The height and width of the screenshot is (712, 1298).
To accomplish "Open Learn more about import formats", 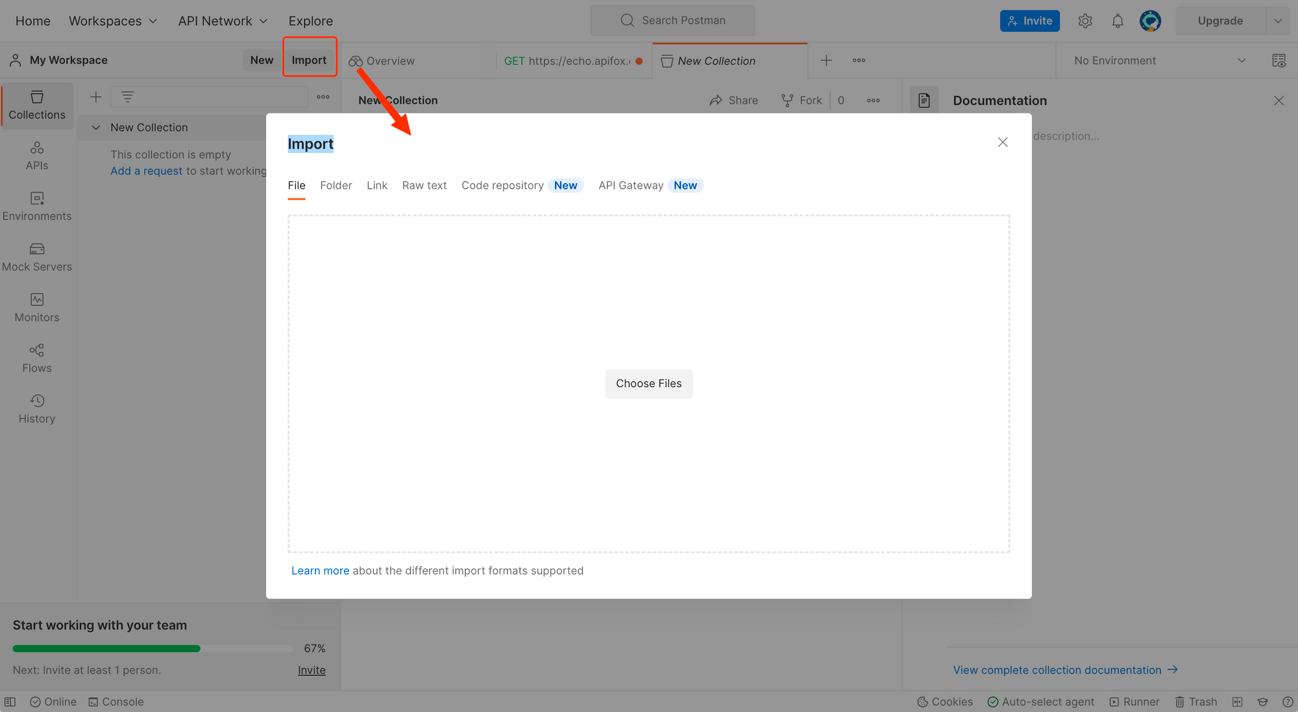I will [320, 571].
